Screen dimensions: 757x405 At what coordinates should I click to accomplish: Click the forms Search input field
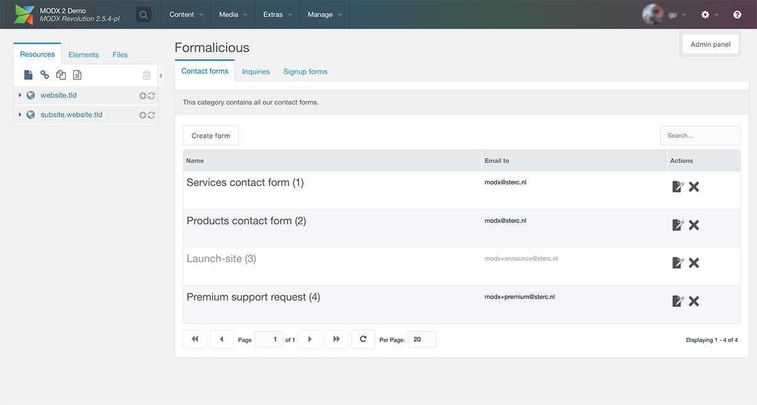click(x=700, y=135)
